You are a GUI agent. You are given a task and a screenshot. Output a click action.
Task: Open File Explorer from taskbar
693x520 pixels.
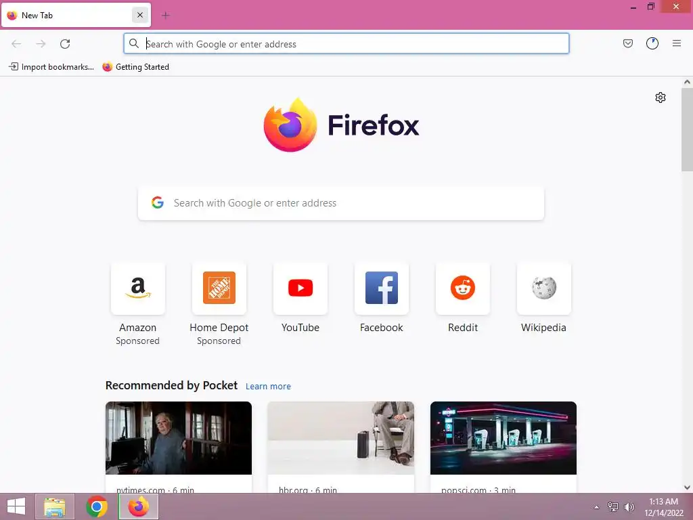pos(55,506)
